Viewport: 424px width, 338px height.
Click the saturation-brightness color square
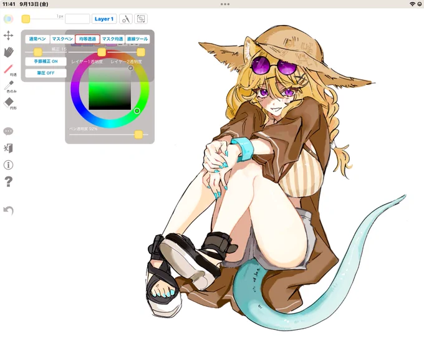[110, 89]
